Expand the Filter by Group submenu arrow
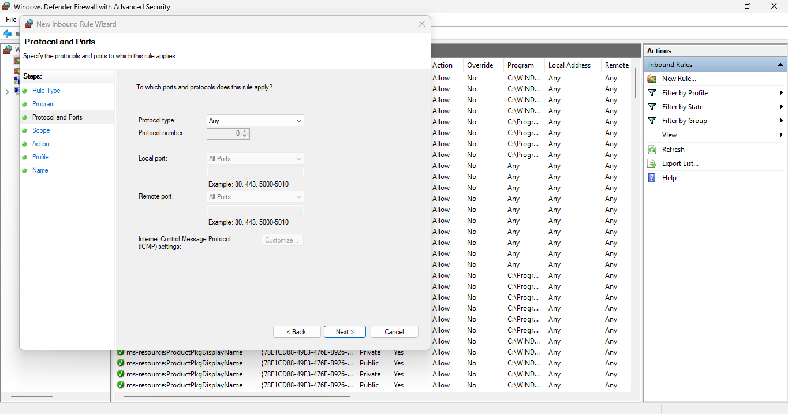The width and height of the screenshot is (788, 414). 781,120
